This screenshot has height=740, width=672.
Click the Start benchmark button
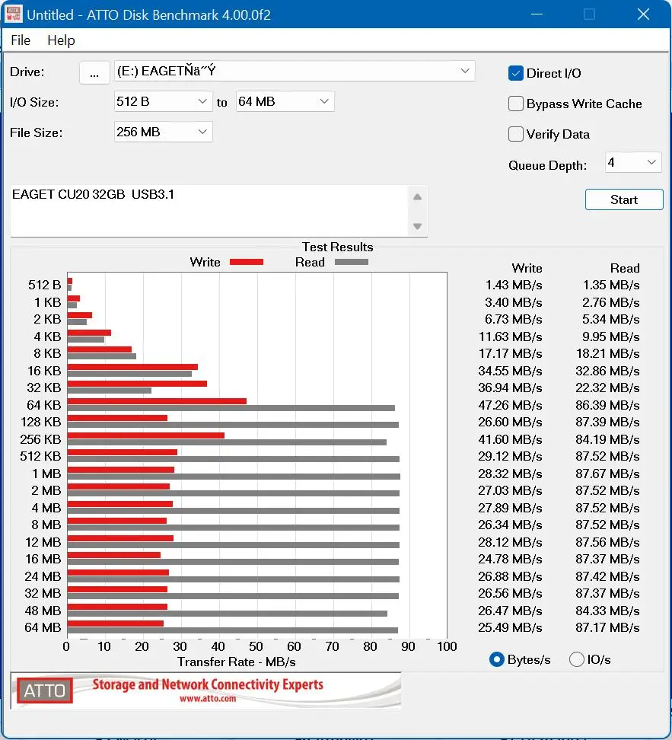[624, 199]
